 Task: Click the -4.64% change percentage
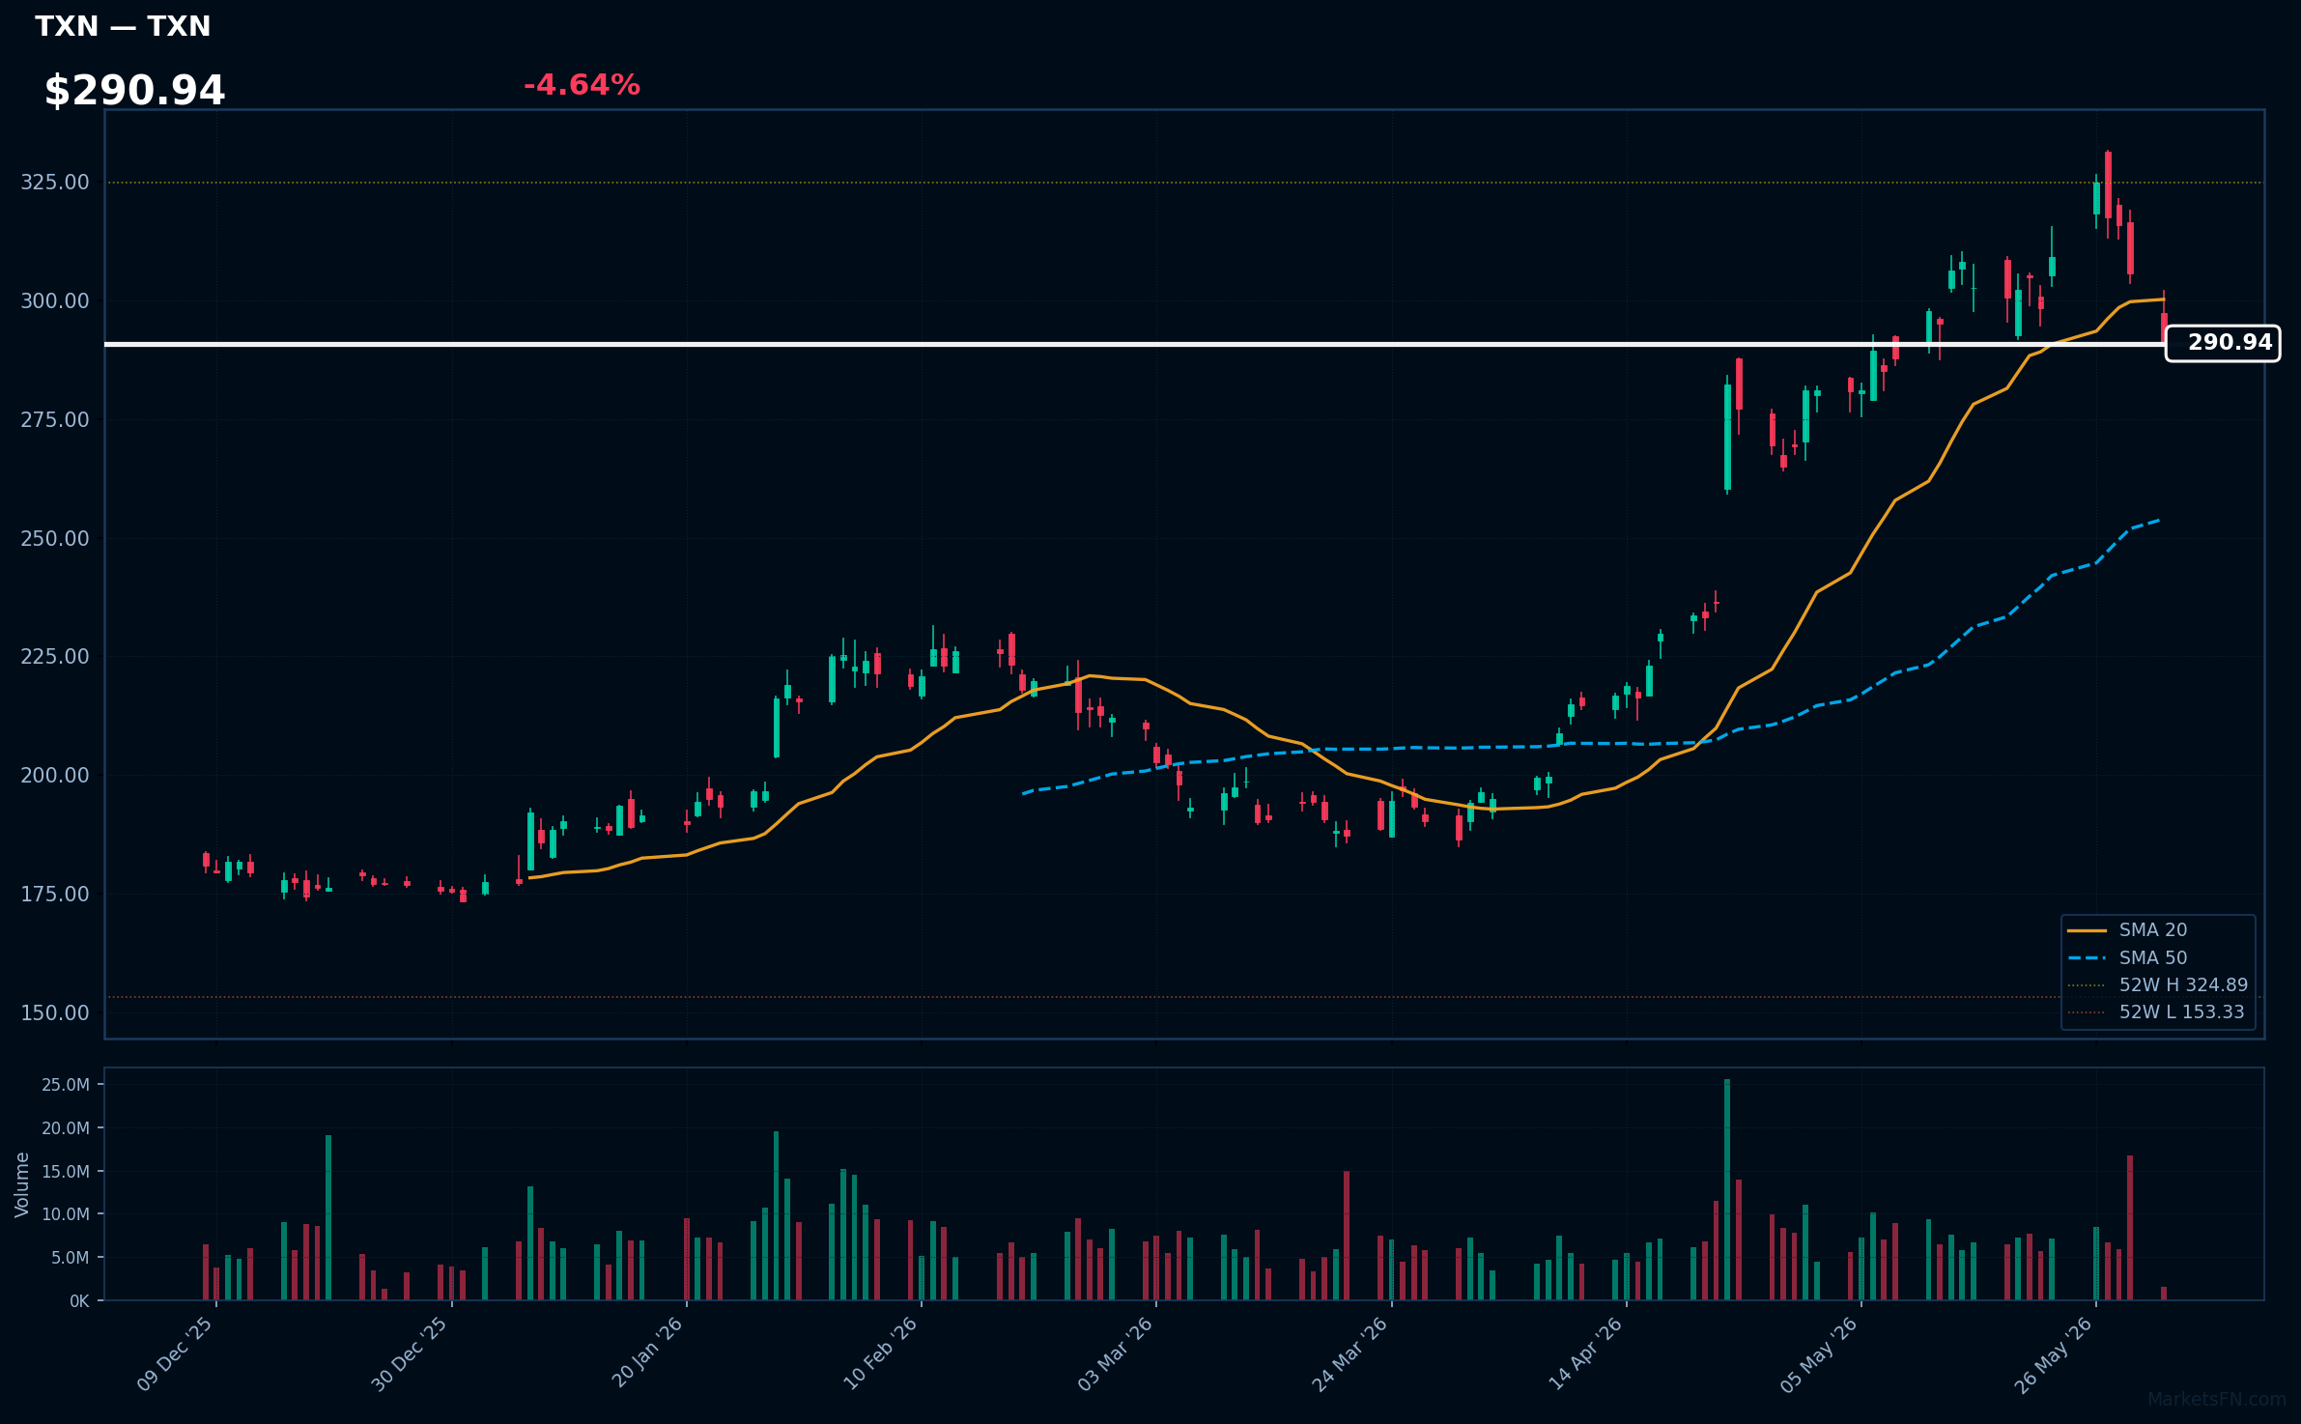(582, 85)
